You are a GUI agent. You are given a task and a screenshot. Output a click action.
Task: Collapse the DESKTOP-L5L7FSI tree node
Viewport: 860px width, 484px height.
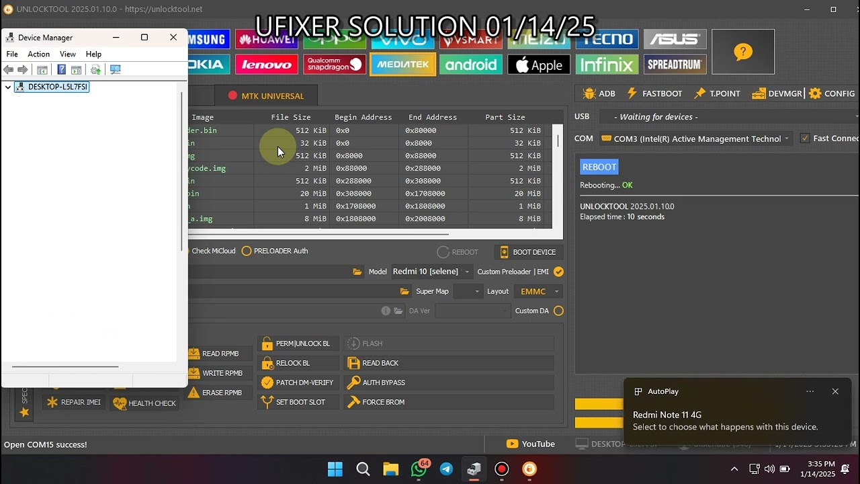pyautogui.click(x=7, y=87)
